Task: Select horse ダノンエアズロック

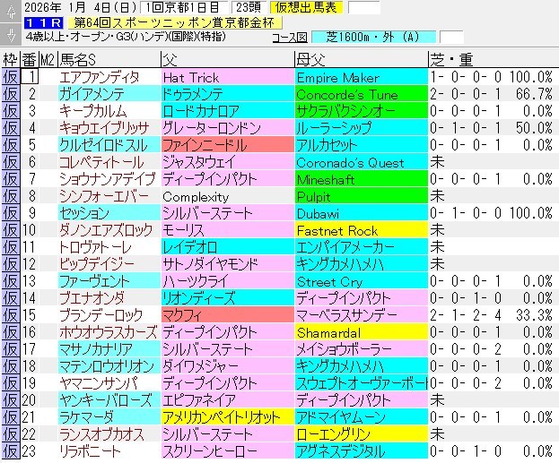Action: (x=109, y=230)
